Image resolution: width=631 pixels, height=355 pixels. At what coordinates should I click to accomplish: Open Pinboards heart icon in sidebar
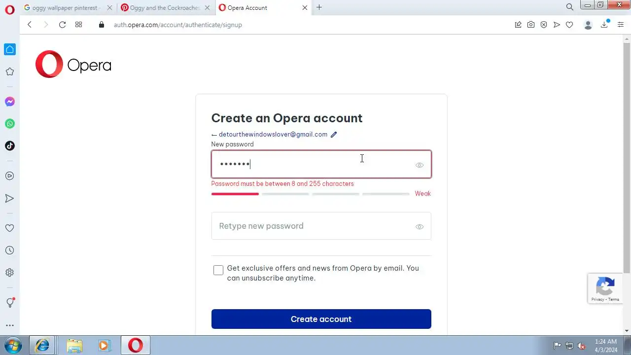coord(9,228)
